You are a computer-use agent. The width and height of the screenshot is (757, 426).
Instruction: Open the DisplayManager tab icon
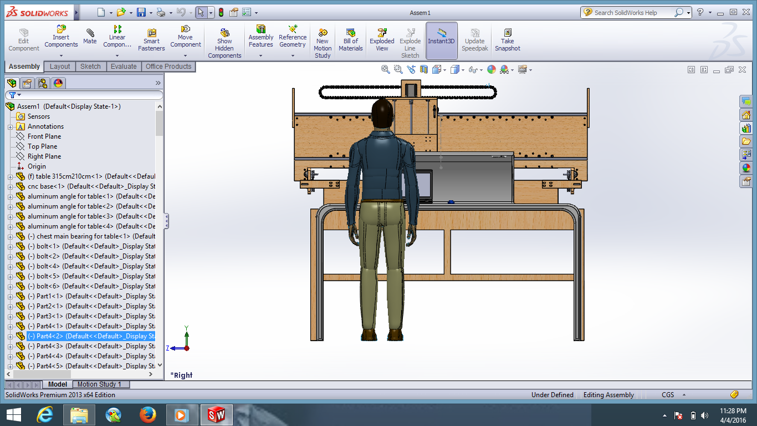(x=58, y=83)
